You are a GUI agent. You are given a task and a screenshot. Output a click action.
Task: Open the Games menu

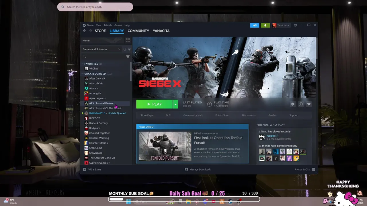pos(118,25)
